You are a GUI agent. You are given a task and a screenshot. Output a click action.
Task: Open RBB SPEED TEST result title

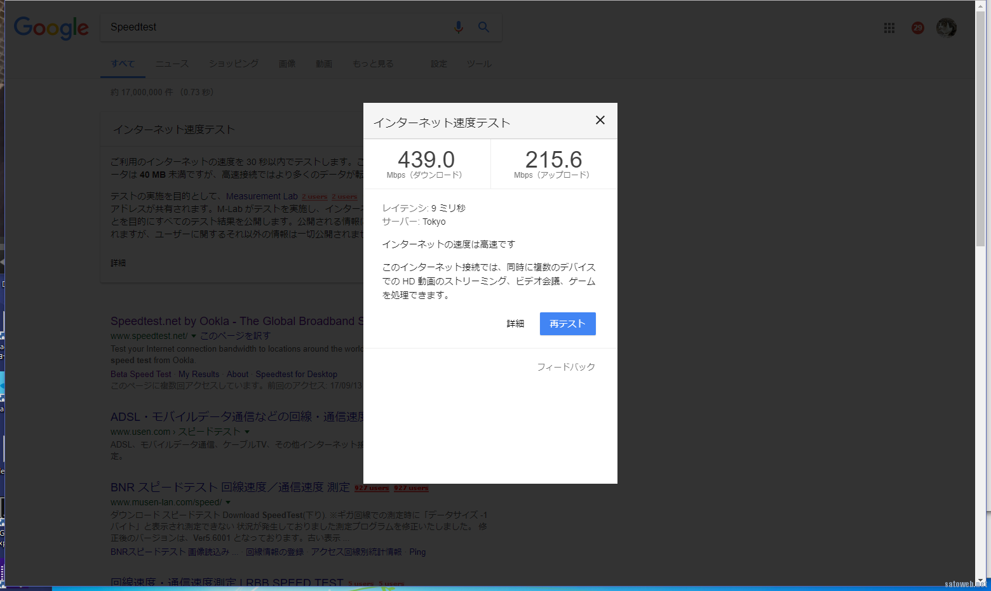(x=227, y=583)
